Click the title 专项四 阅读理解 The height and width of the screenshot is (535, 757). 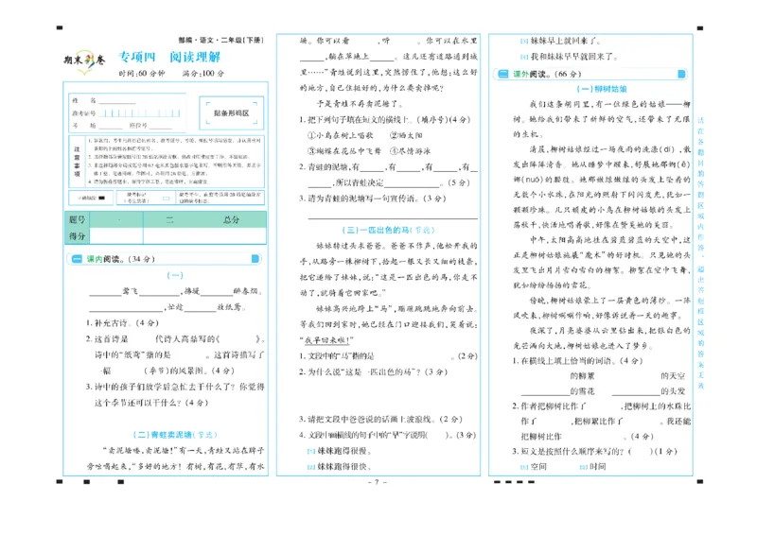(169, 57)
